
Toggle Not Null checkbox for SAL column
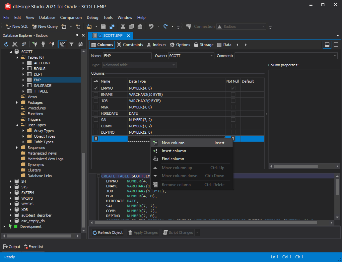point(233,120)
